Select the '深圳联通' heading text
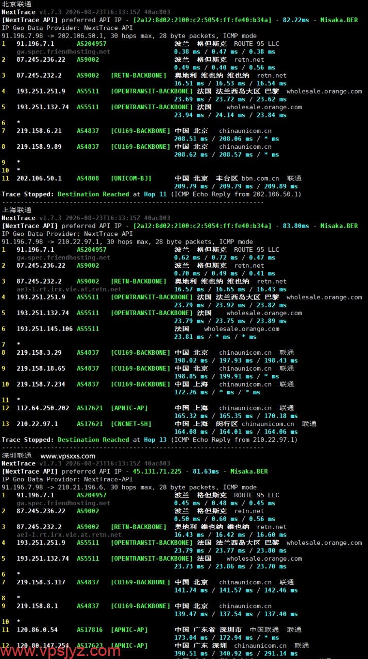The height and width of the screenshot is (659, 368). pos(16,456)
